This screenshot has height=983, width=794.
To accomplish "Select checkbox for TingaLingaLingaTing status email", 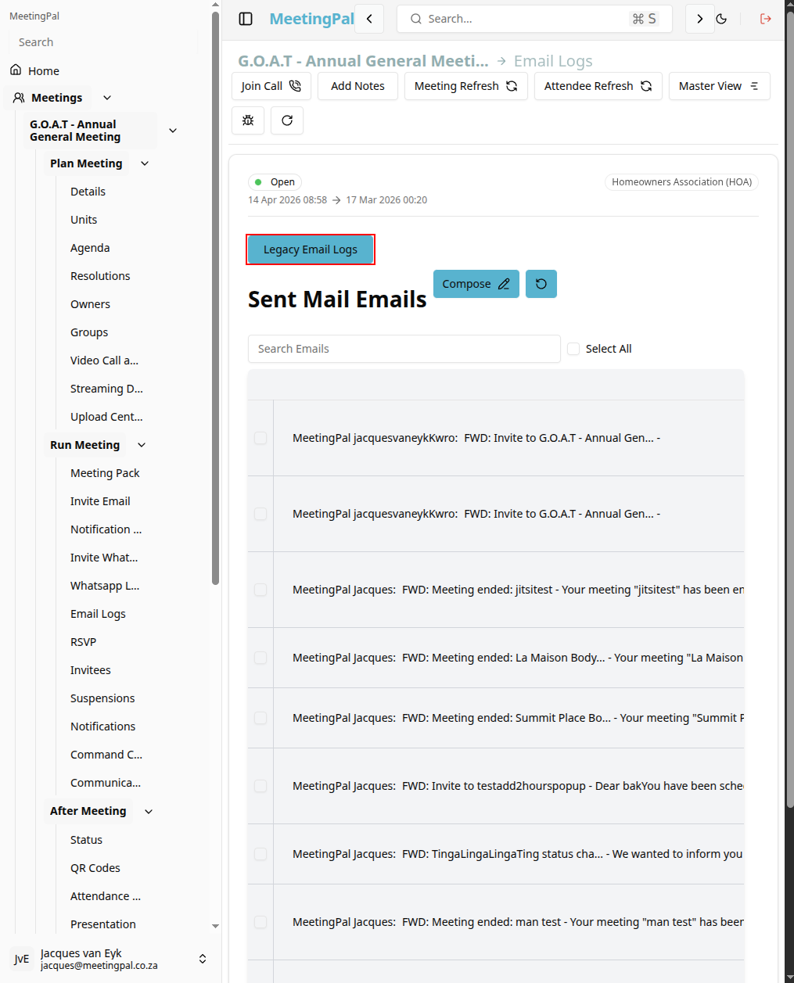I will pyautogui.click(x=260, y=854).
